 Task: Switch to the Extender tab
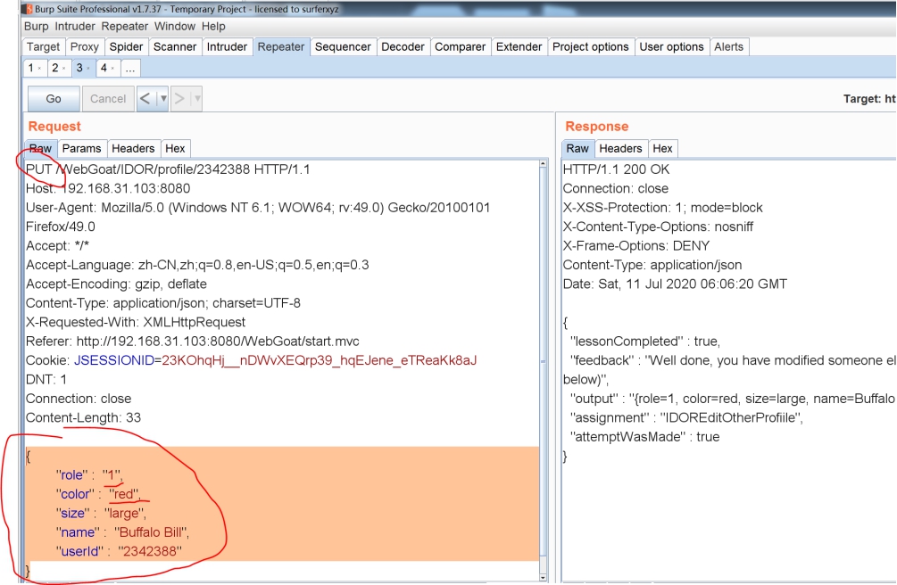519,47
